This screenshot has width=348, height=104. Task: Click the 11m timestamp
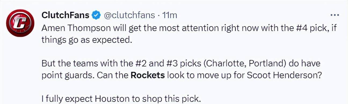coord(170,15)
